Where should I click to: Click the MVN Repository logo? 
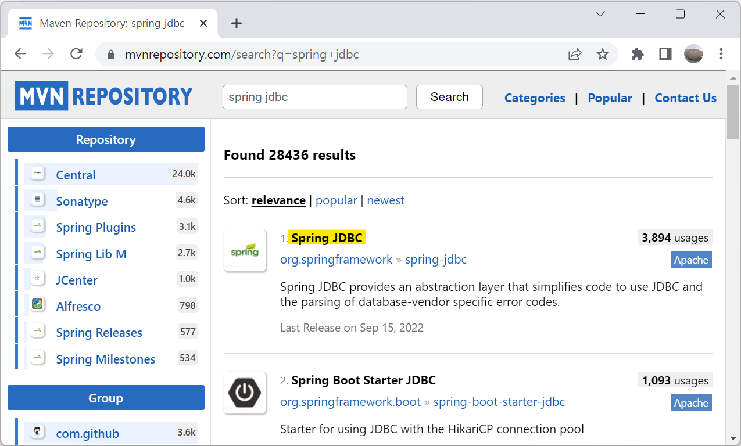103,96
